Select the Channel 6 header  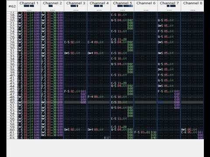click(x=146, y=6)
